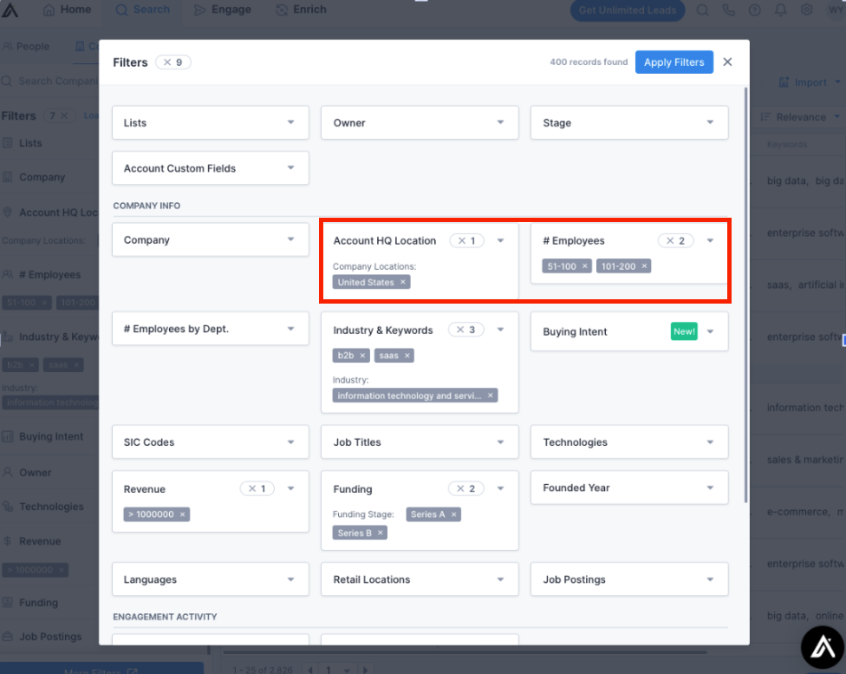The height and width of the screenshot is (674, 846).
Task: Click the New! badge on Buying Intent
Action: pos(684,331)
